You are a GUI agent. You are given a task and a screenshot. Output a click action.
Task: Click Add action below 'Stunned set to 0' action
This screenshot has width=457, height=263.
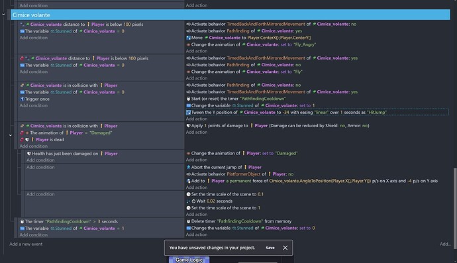pos(197,235)
